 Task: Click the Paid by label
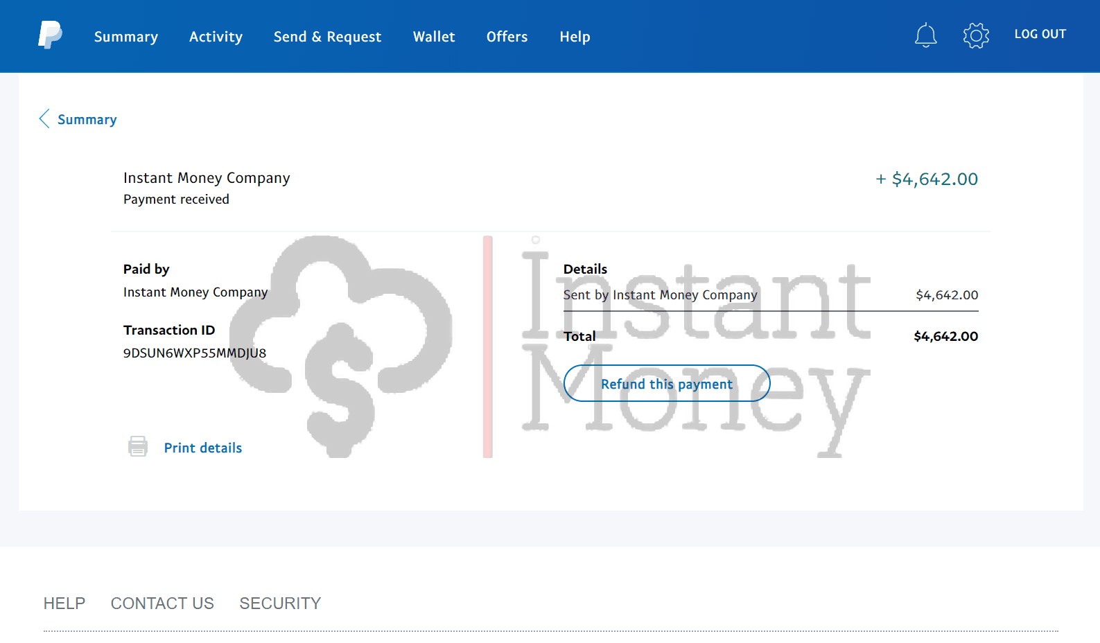point(146,269)
